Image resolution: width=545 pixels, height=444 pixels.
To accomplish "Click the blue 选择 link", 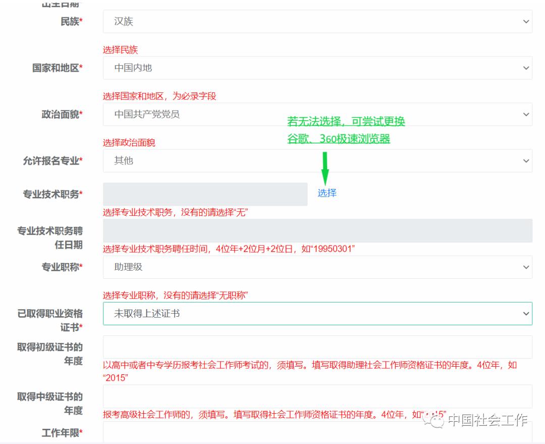I will click(x=327, y=193).
